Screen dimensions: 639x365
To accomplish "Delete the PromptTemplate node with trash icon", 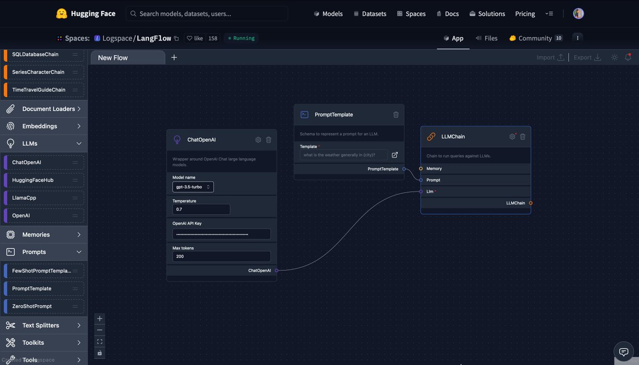I will 396,115.
